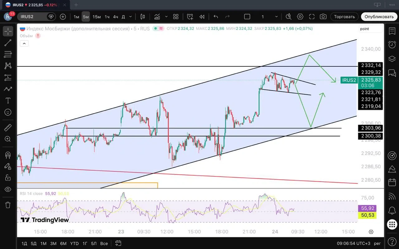Image resolution: width=399 pixels, height=249 pixels.
Task: Undo the last chart action
Action: point(216,16)
